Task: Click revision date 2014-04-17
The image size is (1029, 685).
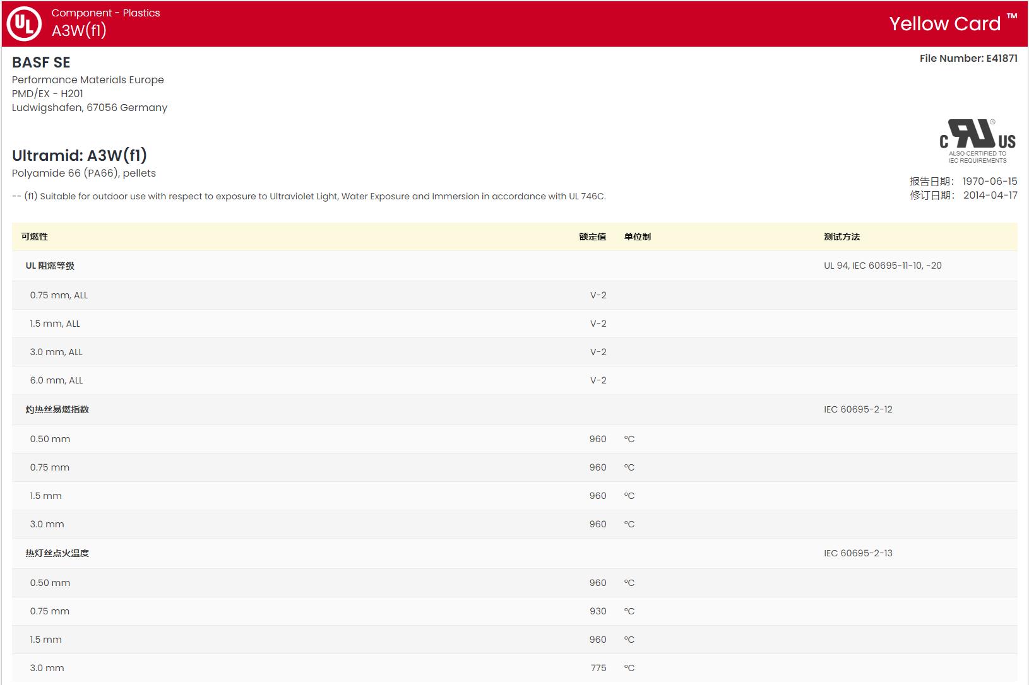Action: tap(990, 195)
